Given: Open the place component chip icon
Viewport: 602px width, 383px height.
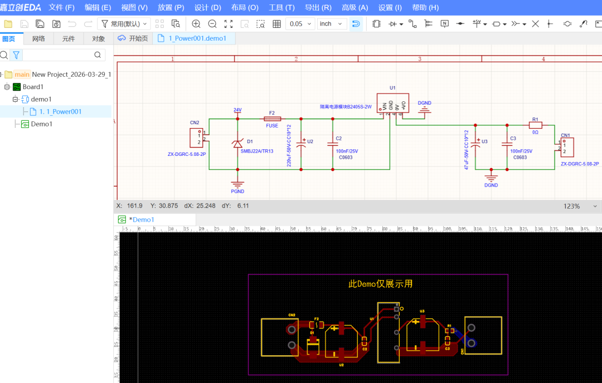Looking at the screenshot, I should pyautogui.click(x=376, y=24).
